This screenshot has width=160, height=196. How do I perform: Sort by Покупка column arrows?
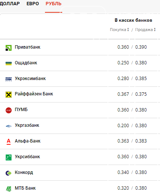click(x=128, y=30)
